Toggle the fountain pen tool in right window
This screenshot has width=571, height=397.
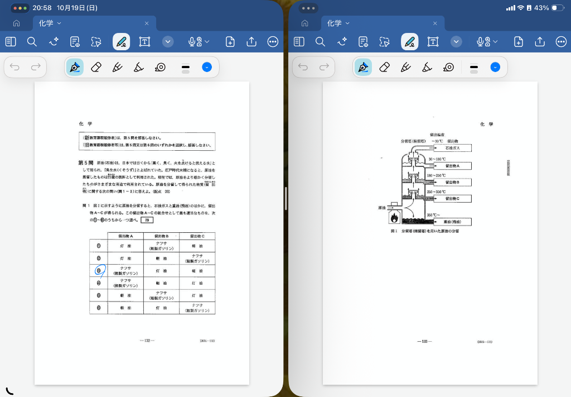click(363, 68)
